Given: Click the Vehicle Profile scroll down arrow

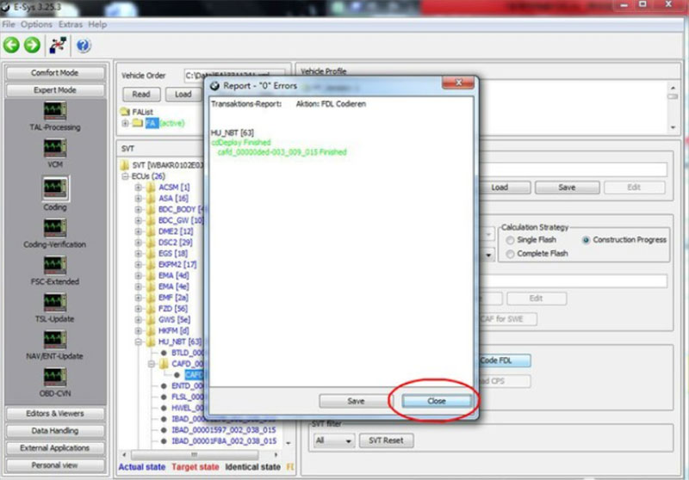Looking at the screenshot, I should pyautogui.click(x=673, y=127).
